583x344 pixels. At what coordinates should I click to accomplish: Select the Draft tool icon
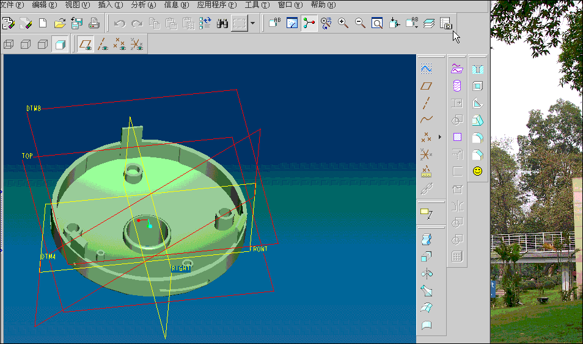point(478,120)
